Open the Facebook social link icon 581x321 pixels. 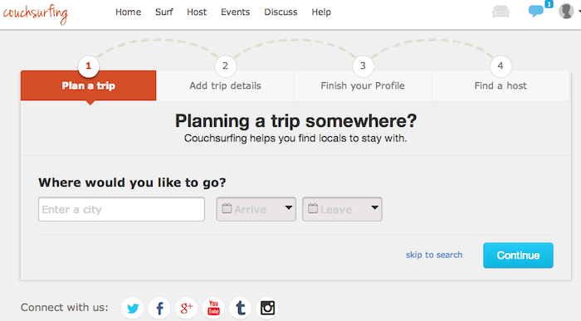pyautogui.click(x=159, y=308)
